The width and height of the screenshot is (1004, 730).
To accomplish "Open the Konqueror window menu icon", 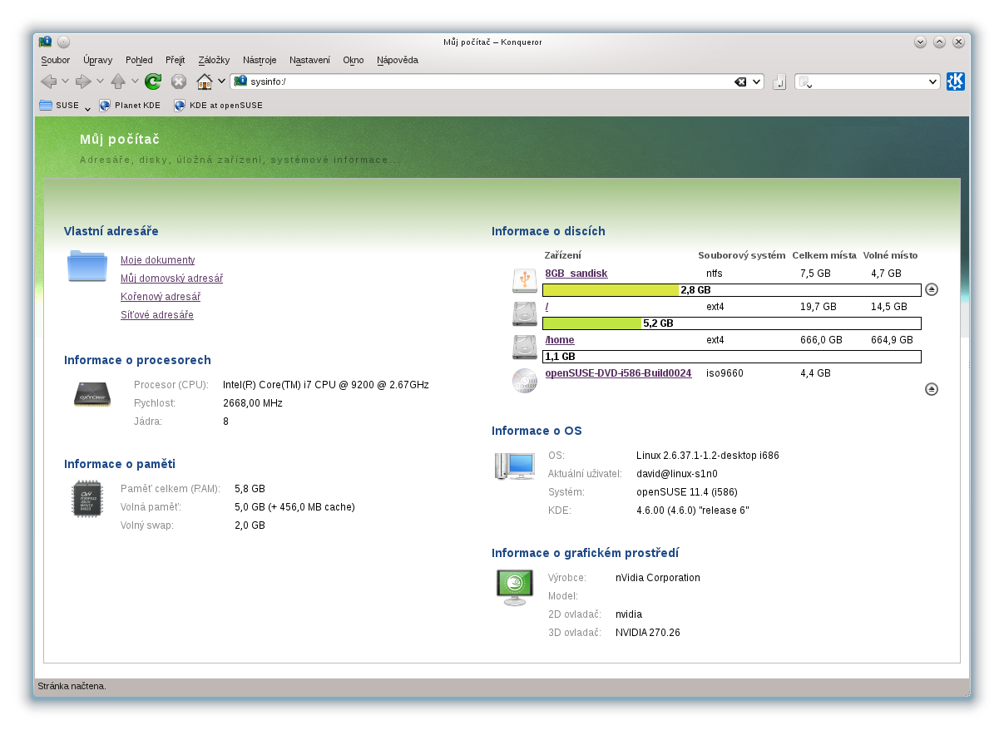I will pos(45,42).
